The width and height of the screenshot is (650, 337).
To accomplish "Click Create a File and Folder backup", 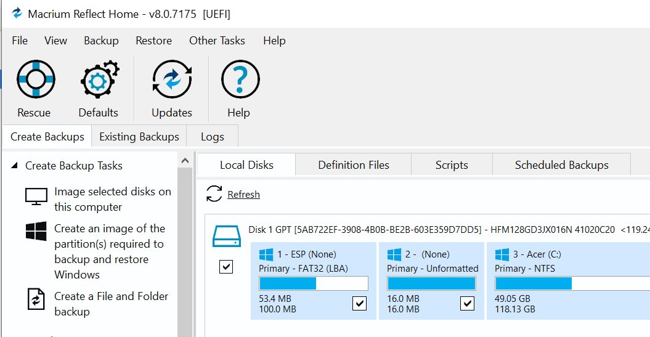I will (111, 304).
